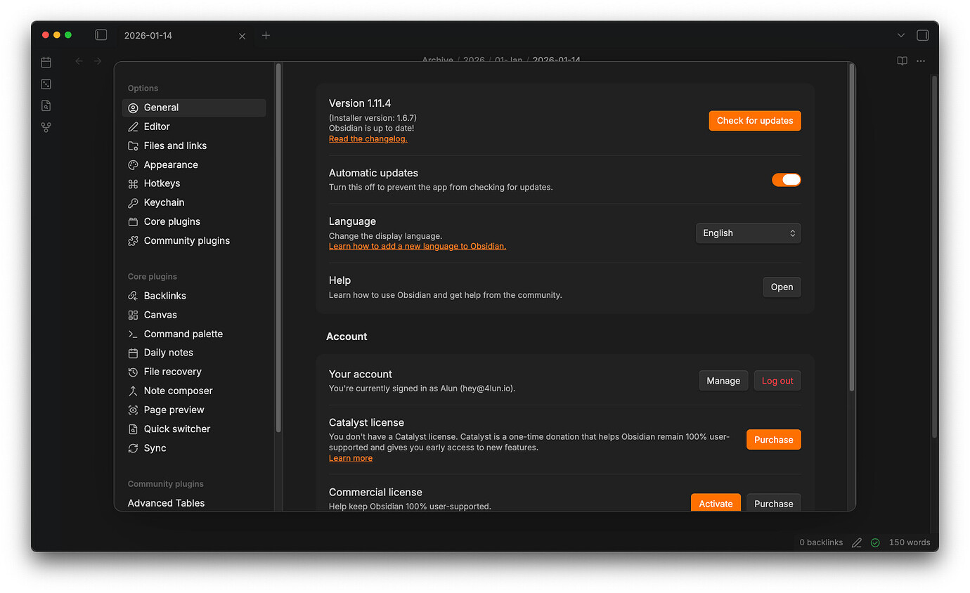This screenshot has height=593, width=970.
Task: Click the breadcrumb folder named Archive
Action: 437,60
